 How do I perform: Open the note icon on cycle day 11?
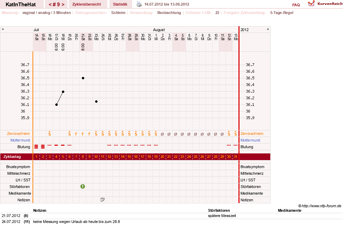pyautogui.click(x=102, y=200)
